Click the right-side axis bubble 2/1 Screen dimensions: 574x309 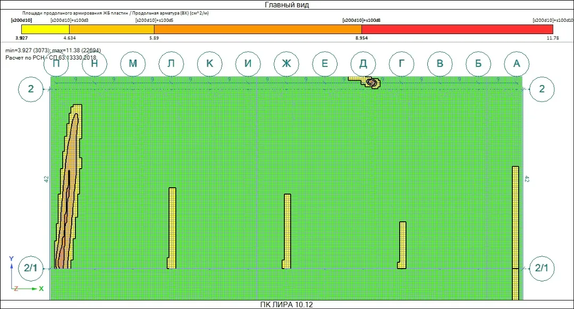542,268
